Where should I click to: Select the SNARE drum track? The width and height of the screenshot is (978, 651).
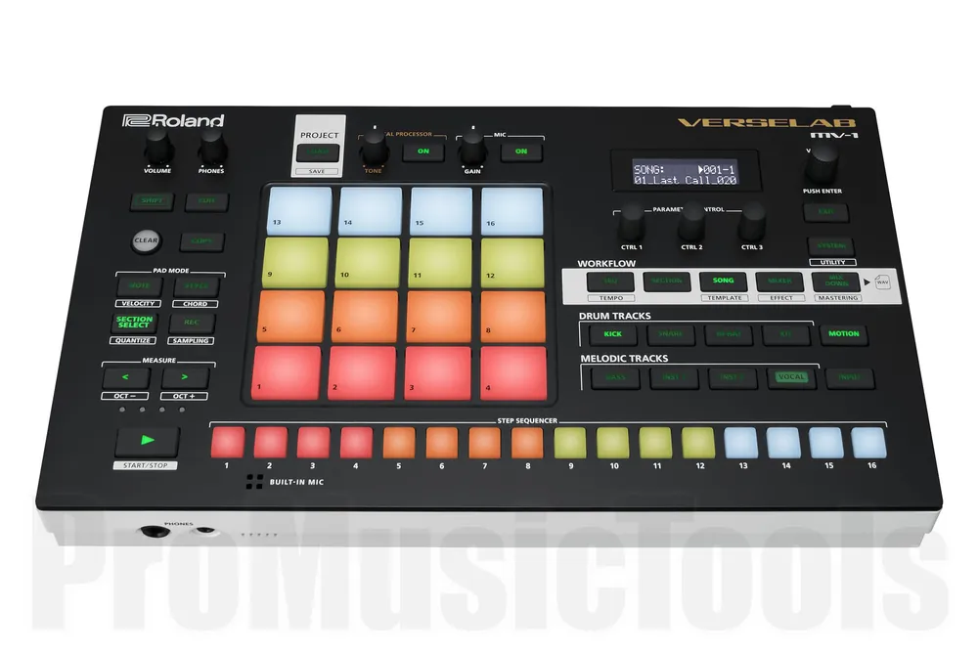tap(671, 334)
